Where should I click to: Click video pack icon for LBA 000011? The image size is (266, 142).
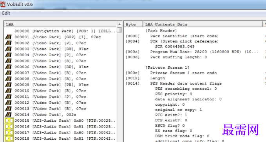[x=8, y=97]
